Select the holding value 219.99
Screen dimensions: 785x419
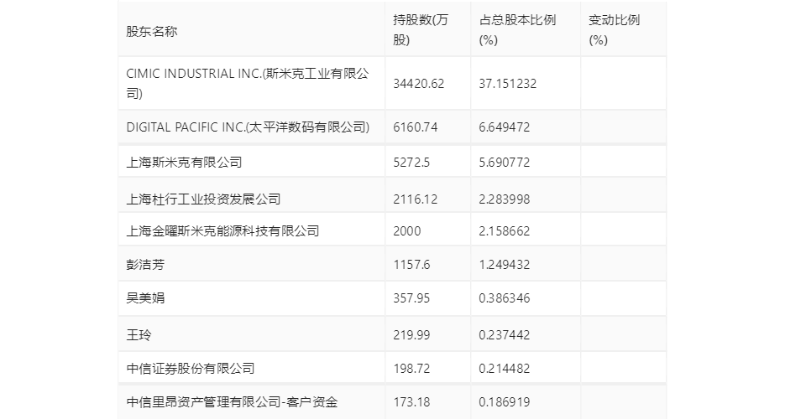click(411, 334)
